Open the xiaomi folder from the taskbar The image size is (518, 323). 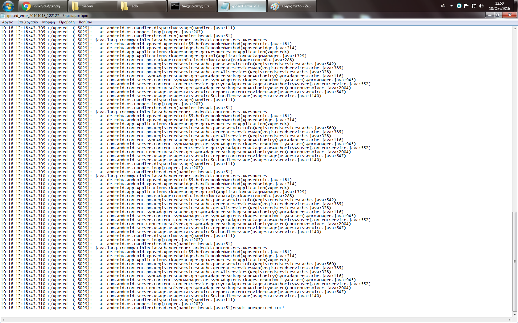pos(92,6)
